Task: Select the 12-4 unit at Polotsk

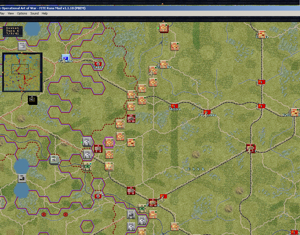Action: click(153, 202)
